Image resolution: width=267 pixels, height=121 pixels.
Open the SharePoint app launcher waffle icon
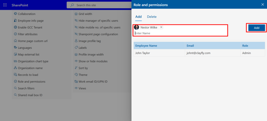point(5,5)
